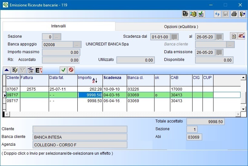Click the gear settings icon in toolbar
This screenshot has width=248, height=166.
[x=193, y=14]
